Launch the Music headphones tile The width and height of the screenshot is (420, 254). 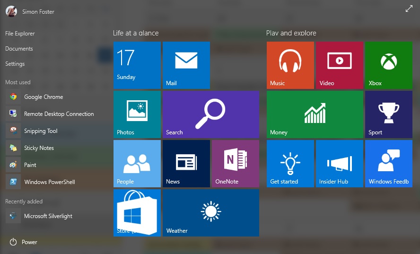coord(290,65)
